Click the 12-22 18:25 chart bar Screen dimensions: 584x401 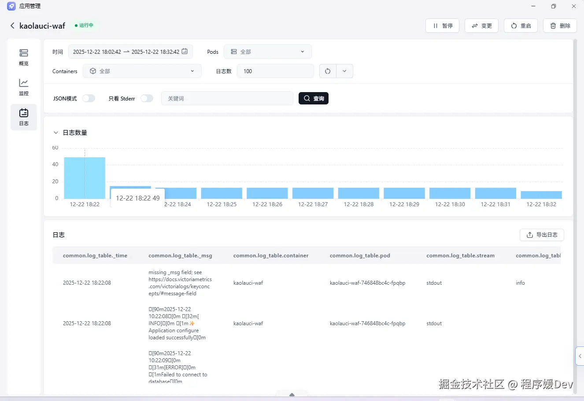[222, 193]
